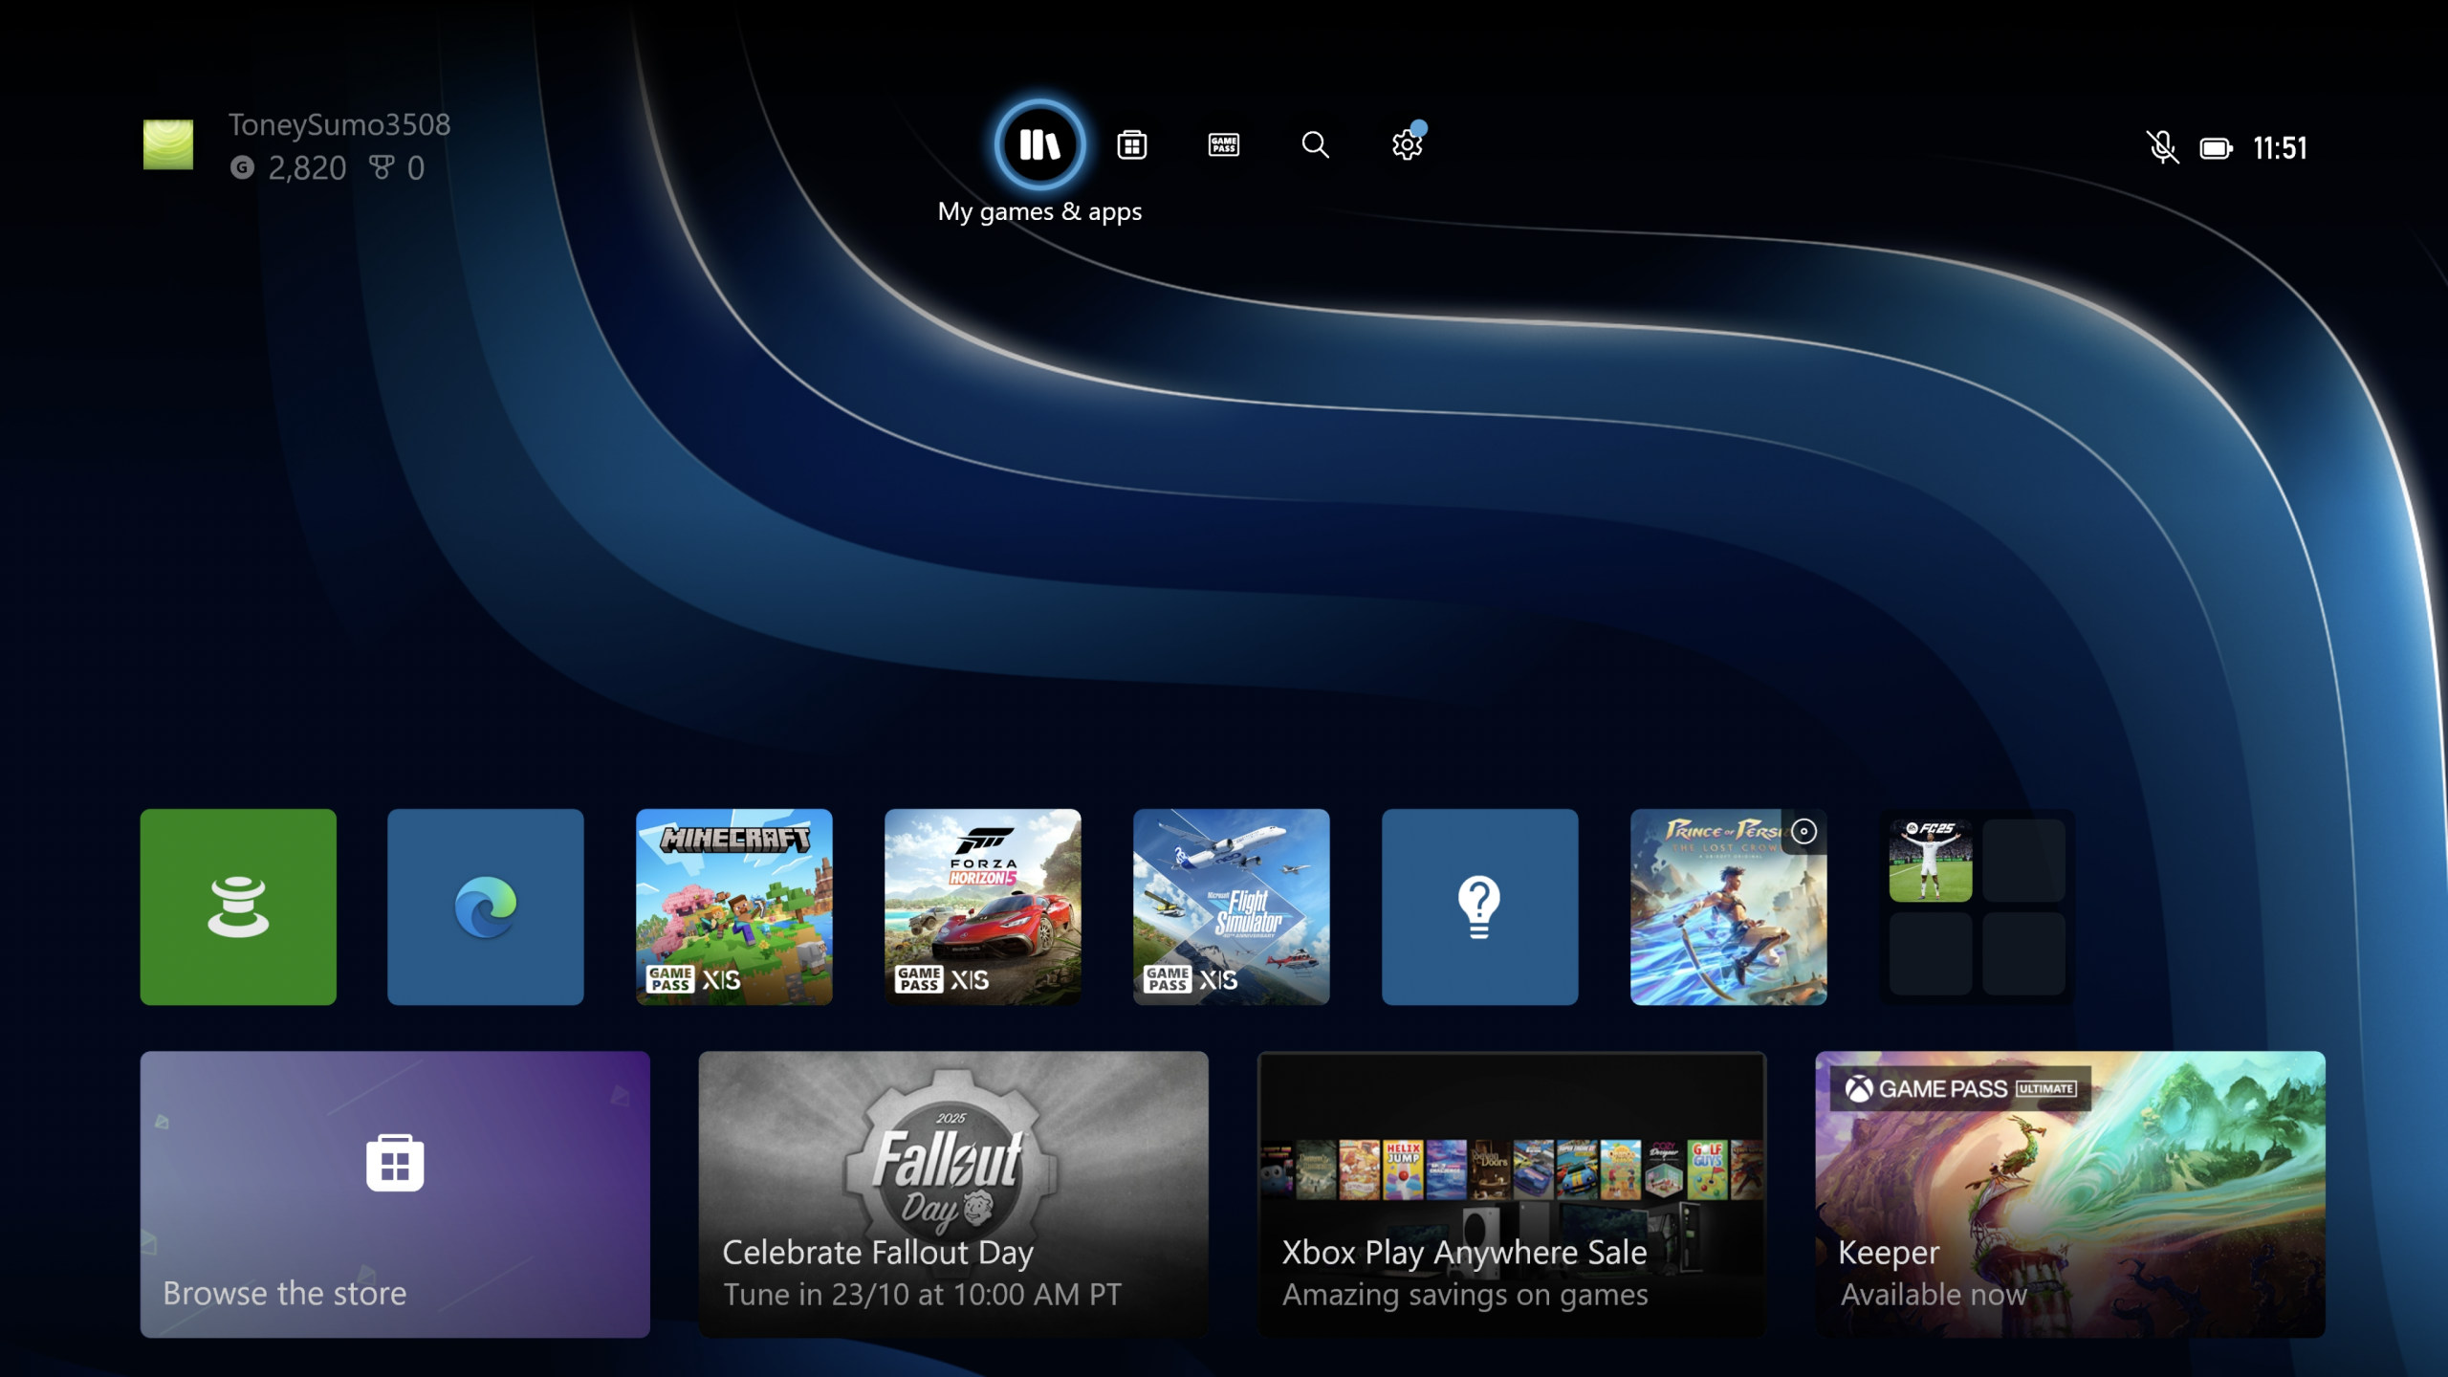Click the muted microphone status icon
The image size is (2448, 1377).
(2162, 147)
